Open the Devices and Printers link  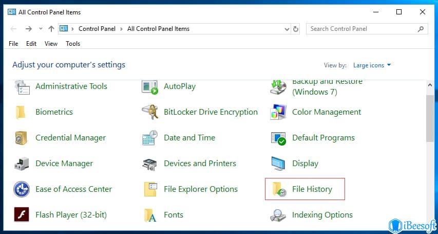tap(200, 164)
